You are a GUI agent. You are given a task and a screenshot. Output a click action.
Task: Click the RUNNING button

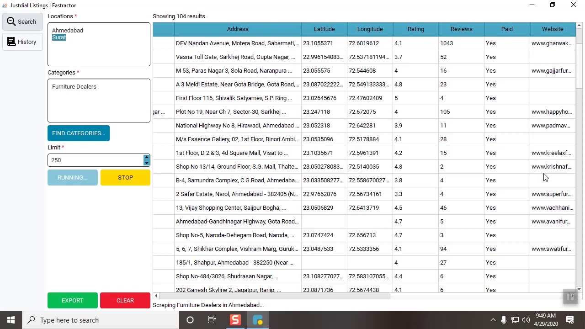point(73,177)
